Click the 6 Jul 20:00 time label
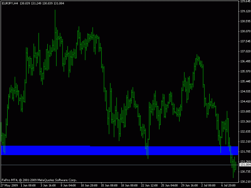This screenshot has height=188, width=251. point(229,186)
